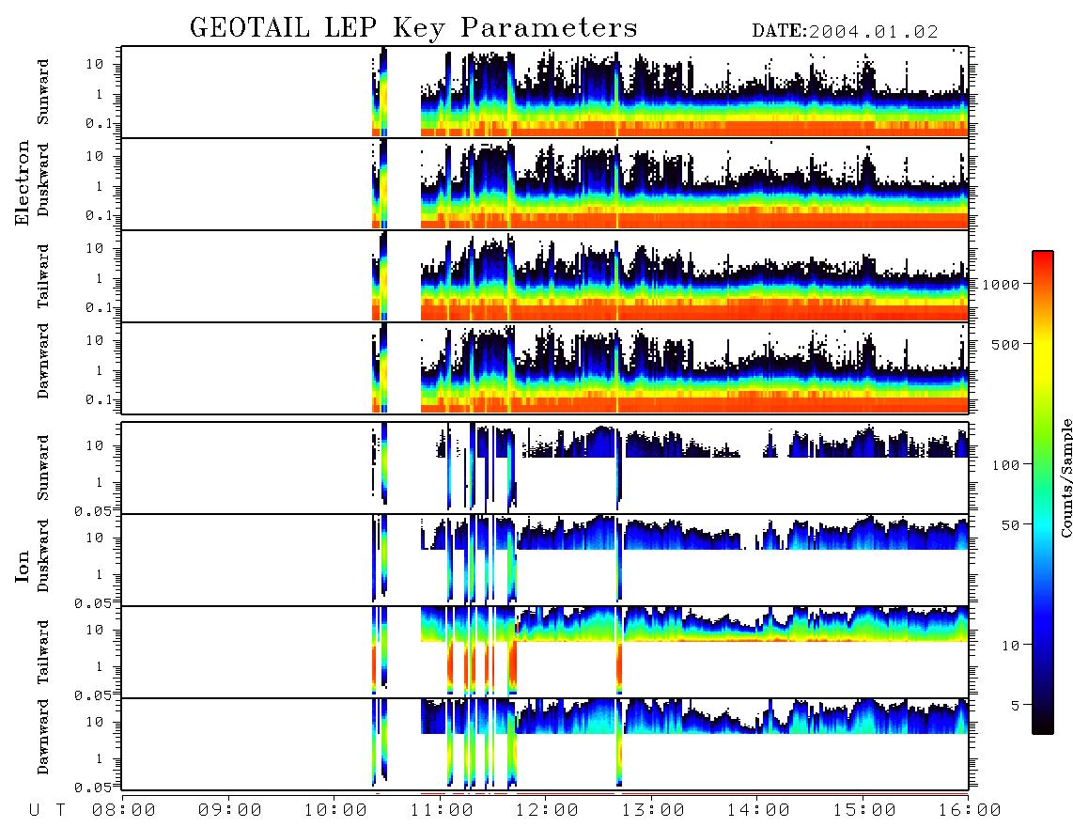Image resolution: width=1073 pixels, height=827 pixels.
Task: Click the "500" colorbar tick label
Action: click(1006, 344)
